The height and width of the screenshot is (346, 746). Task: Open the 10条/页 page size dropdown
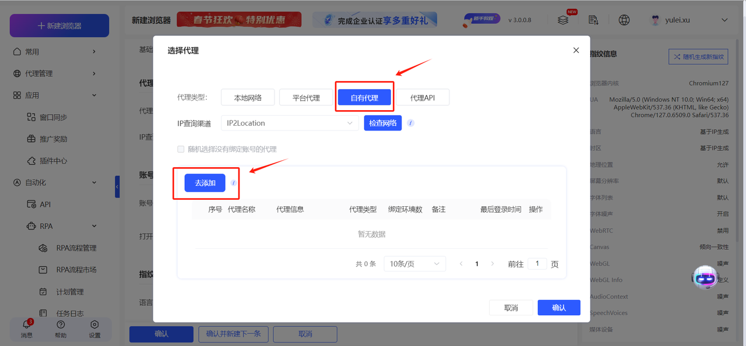pyautogui.click(x=414, y=263)
